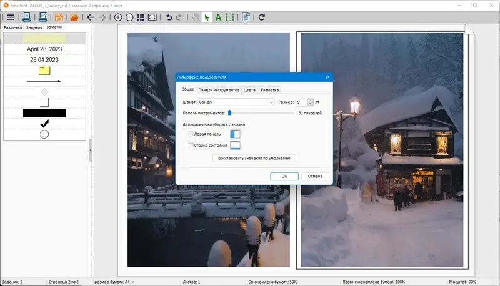Click the open folder icon
Screen dimensions: 500x286
point(74,17)
